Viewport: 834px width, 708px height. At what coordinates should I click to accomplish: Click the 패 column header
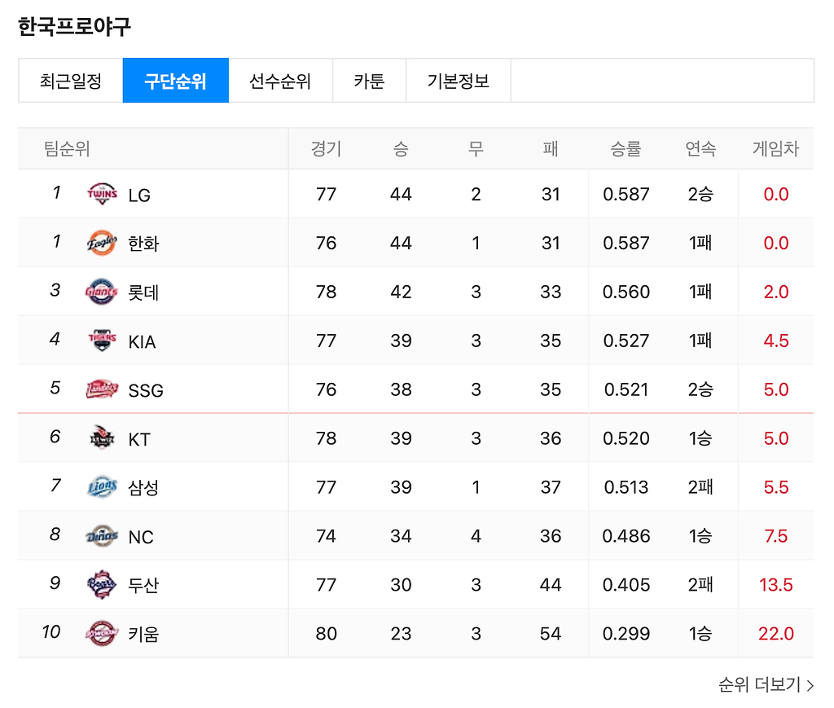(551, 148)
